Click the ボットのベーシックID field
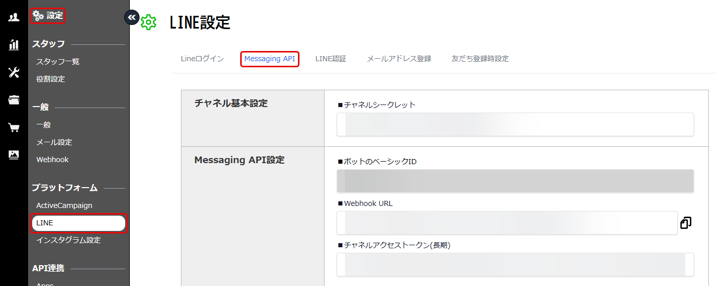The image size is (717, 286). coord(515,181)
